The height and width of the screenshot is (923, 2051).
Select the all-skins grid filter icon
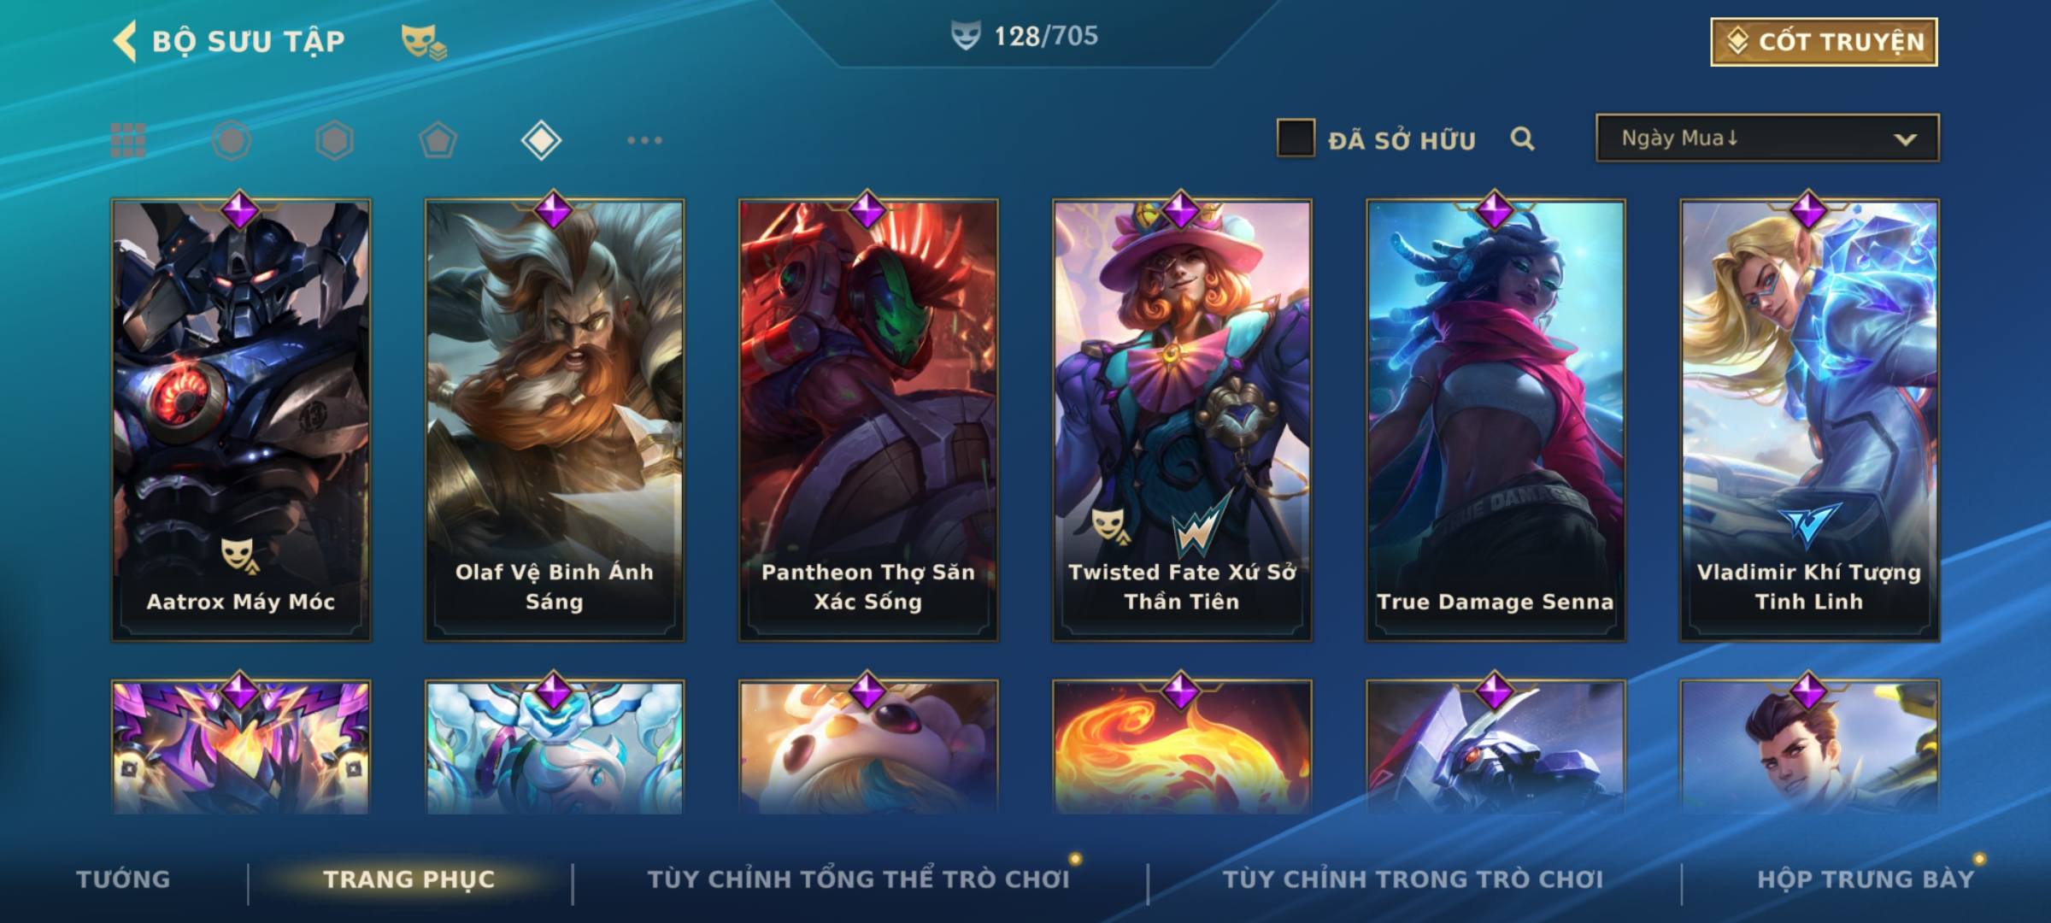[128, 140]
